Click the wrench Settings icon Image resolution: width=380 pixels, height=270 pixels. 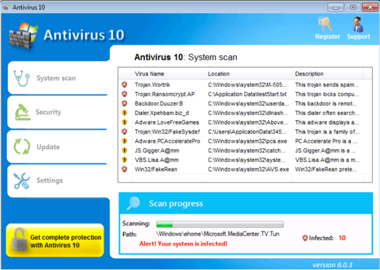click(x=21, y=180)
